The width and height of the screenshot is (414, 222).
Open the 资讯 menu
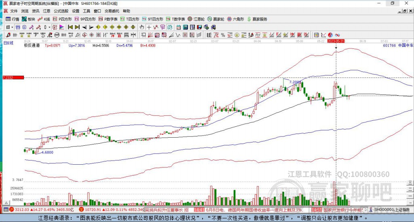36,11
